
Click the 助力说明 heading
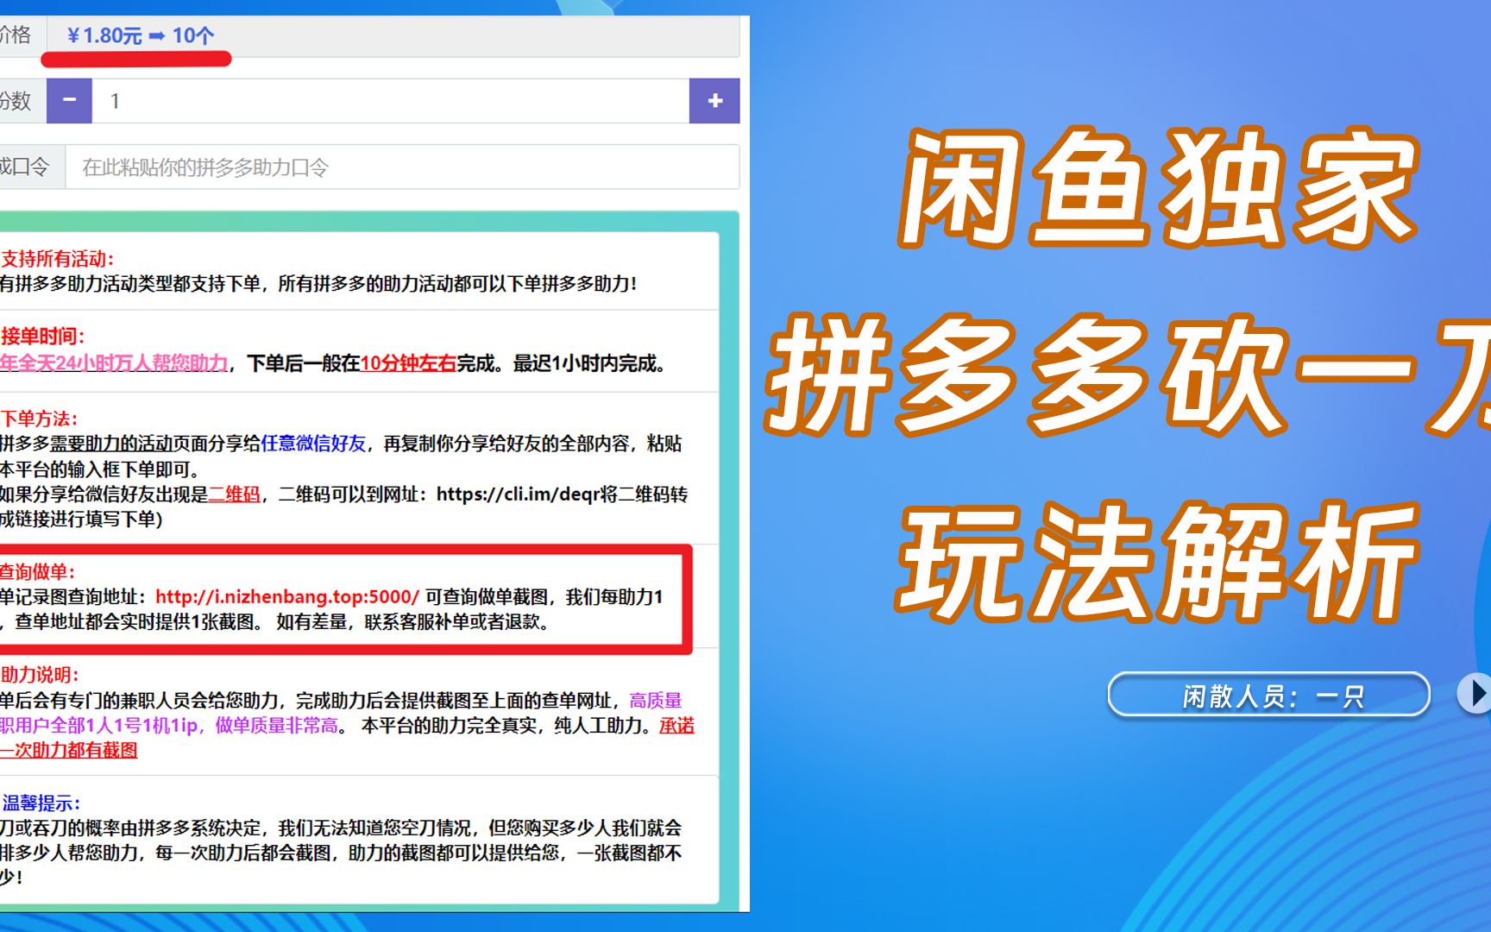coord(41,675)
